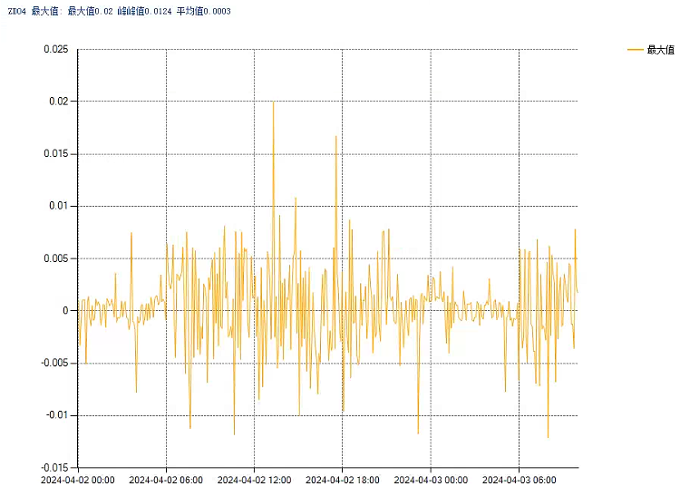Image resolution: width=680 pixels, height=496 pixels.
Task: Select the 2024-04-02 00:00 x-axis label
Action: (78, 481)
